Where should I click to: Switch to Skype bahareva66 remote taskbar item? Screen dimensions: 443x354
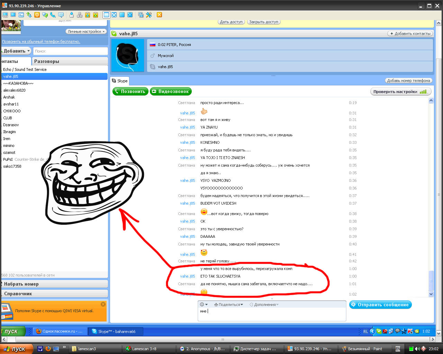[115, 331]
